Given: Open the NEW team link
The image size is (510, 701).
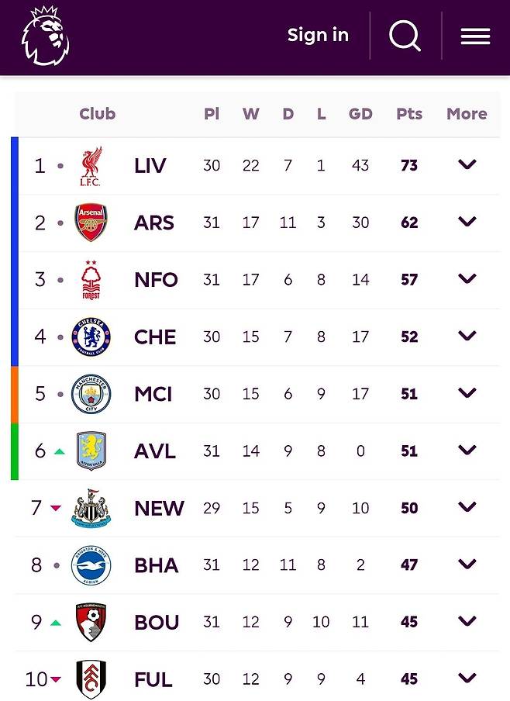Looking at the screenshot, I should pyautogui.click(x=159, y=509).
